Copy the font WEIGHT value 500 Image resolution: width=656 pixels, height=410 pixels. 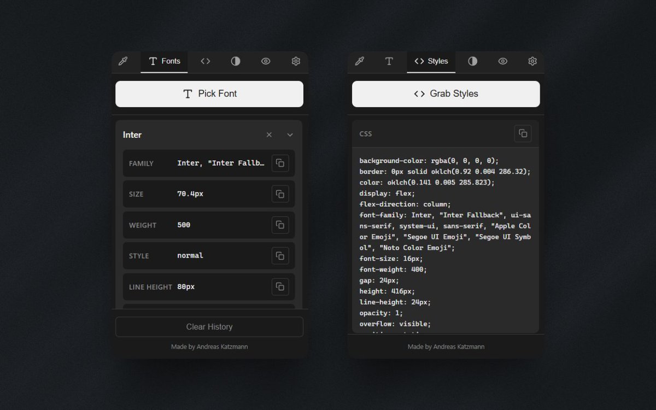(x=280, y=225)
